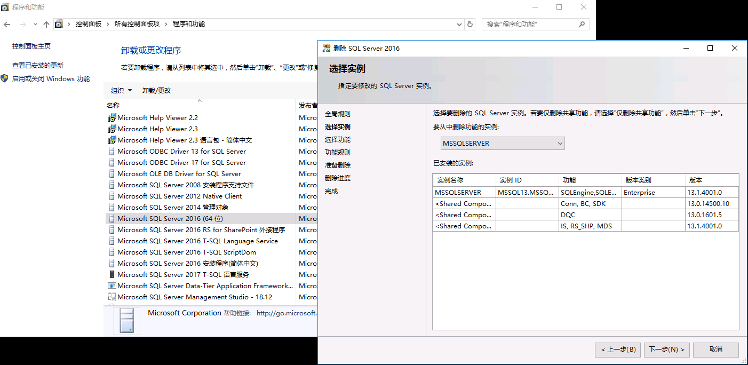Click the OLE DB Driver for SQL Server icon
This screenshot has height=365, width=748.
(112, 174)
